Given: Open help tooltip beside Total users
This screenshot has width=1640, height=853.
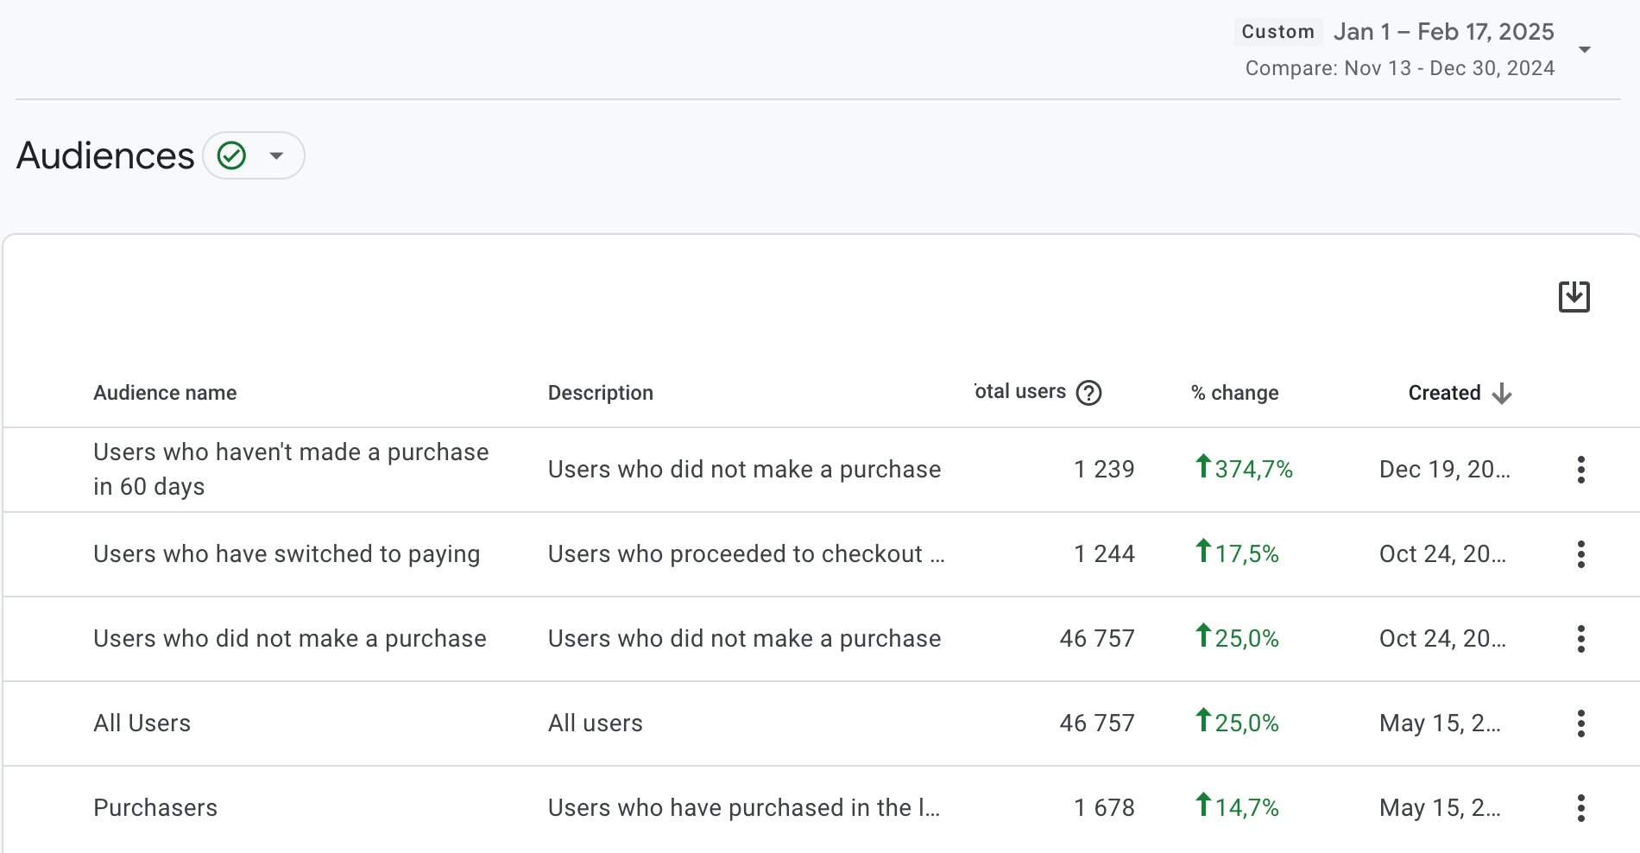Looking at the screenshot, I should click(1089, 393).
